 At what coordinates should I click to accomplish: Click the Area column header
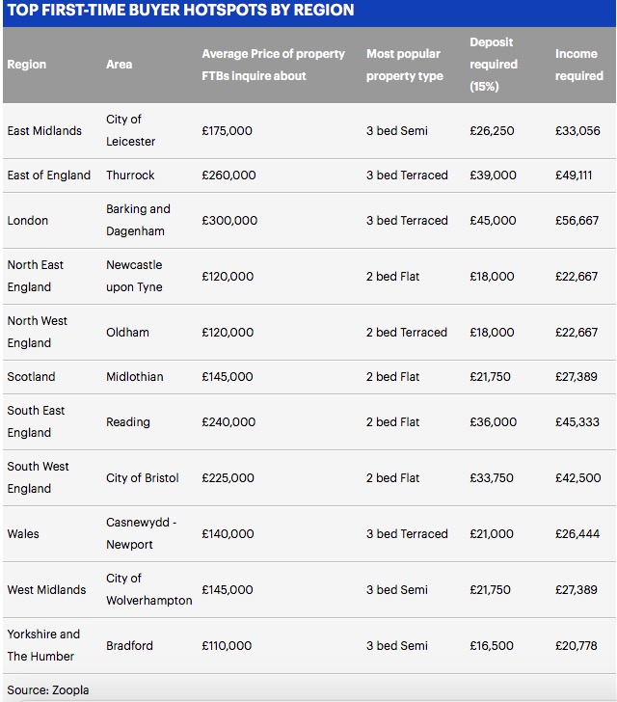pos(120,65)
